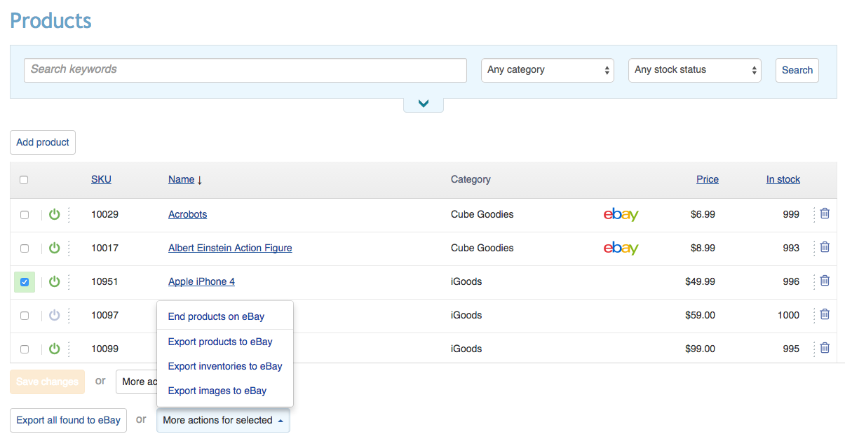845x434 pixels.
Task: Delete the $59.00 product via trash icon
Action: pos(825,314)
